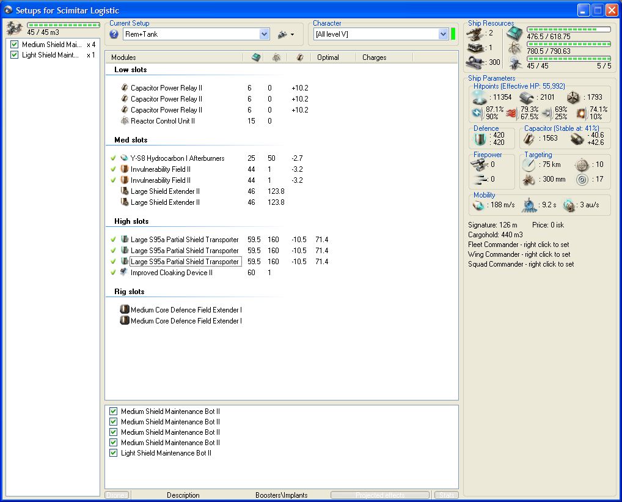Screen dimensions: 622x502
Task: Toggle the first Invulnerability Field II active checkmark
Action: tap(114, 169)
